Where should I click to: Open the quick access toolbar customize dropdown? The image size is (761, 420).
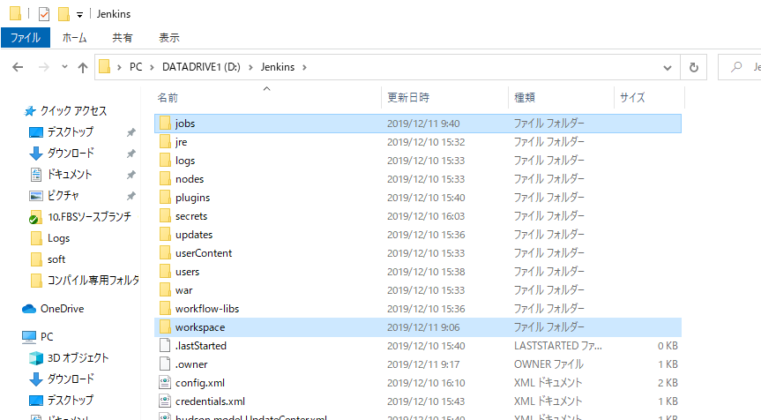(x=79, y=15)
